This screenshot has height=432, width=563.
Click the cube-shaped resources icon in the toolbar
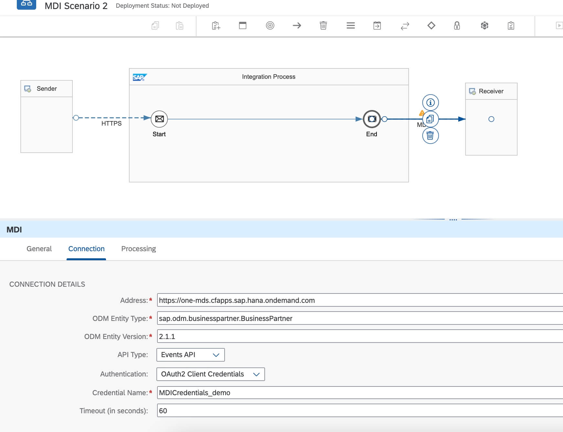click(484, 26)
